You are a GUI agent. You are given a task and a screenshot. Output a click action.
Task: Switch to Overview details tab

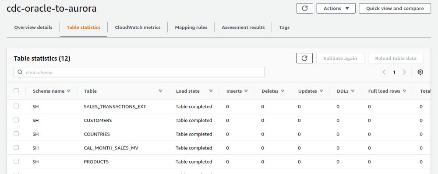[33, 28]
